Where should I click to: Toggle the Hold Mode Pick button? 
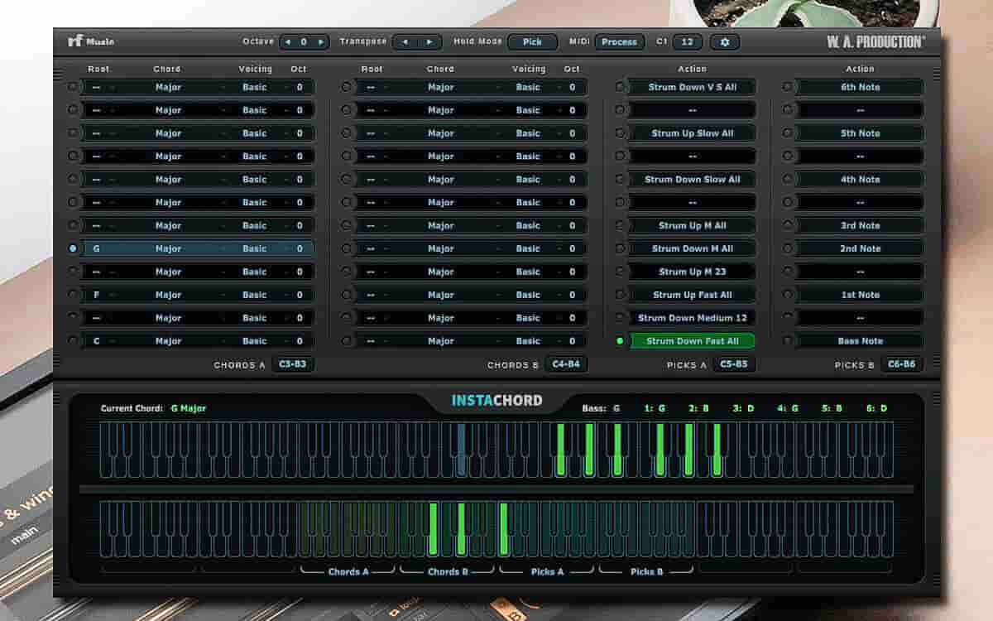(x=532, y=41)
